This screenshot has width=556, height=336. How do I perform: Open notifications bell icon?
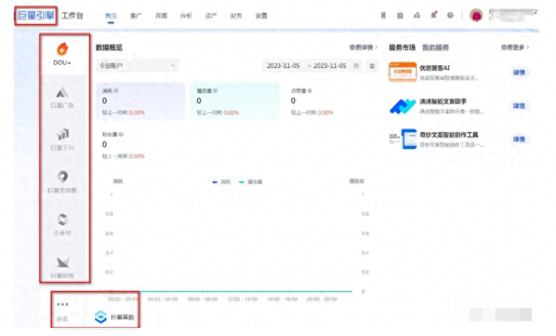[434, 15]
